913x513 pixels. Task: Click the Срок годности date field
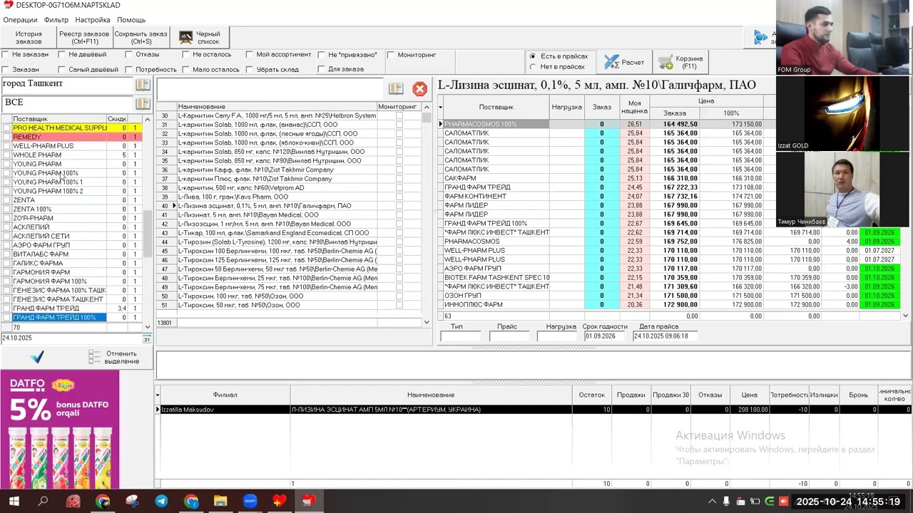coord(605,336)
